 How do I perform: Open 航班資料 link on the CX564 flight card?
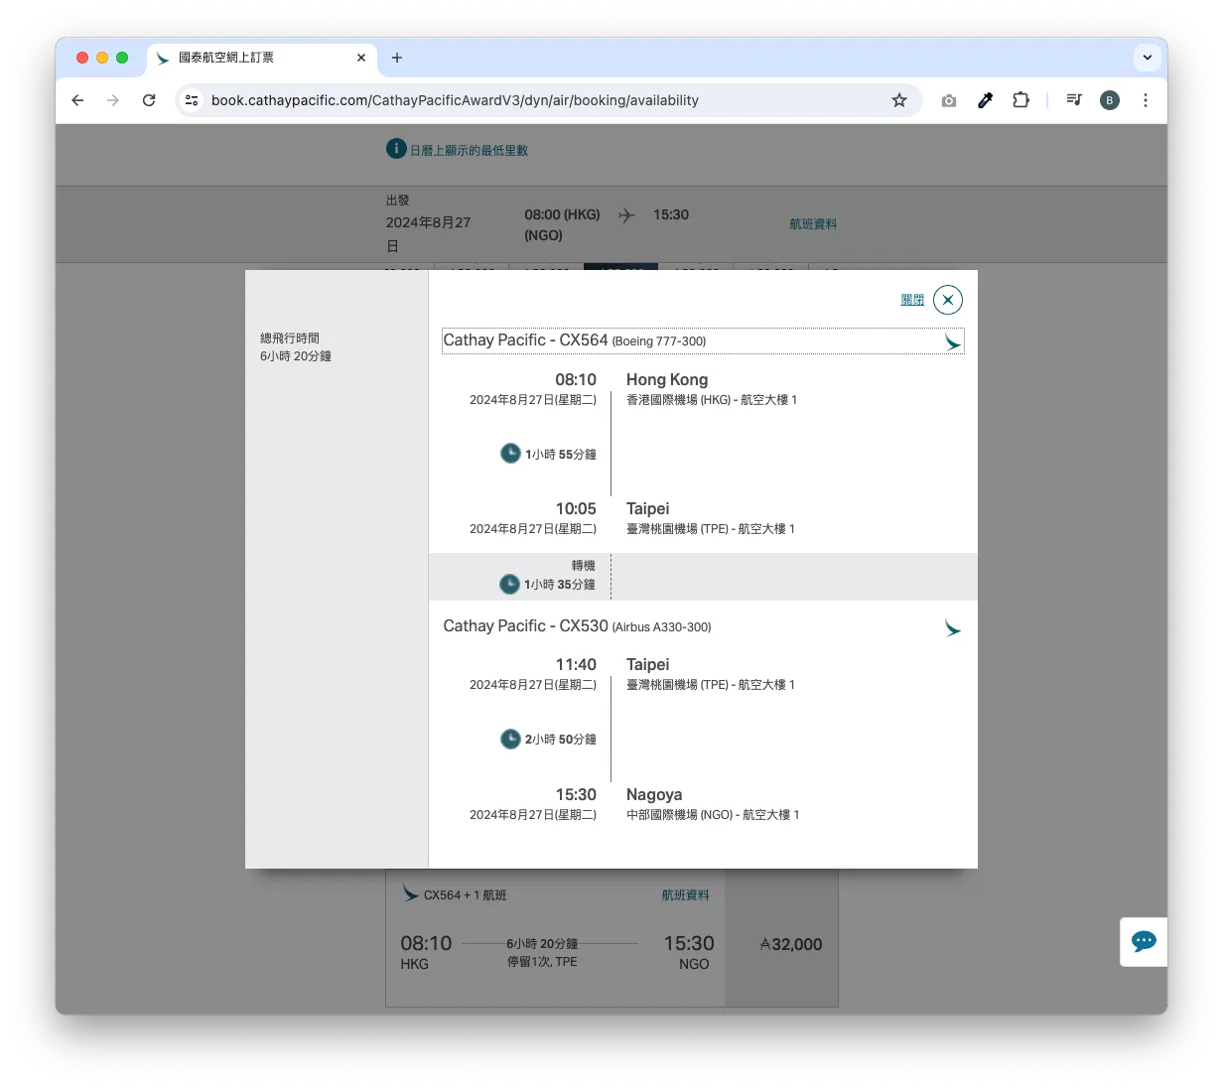pyautogui.click(x=686, y=895)
